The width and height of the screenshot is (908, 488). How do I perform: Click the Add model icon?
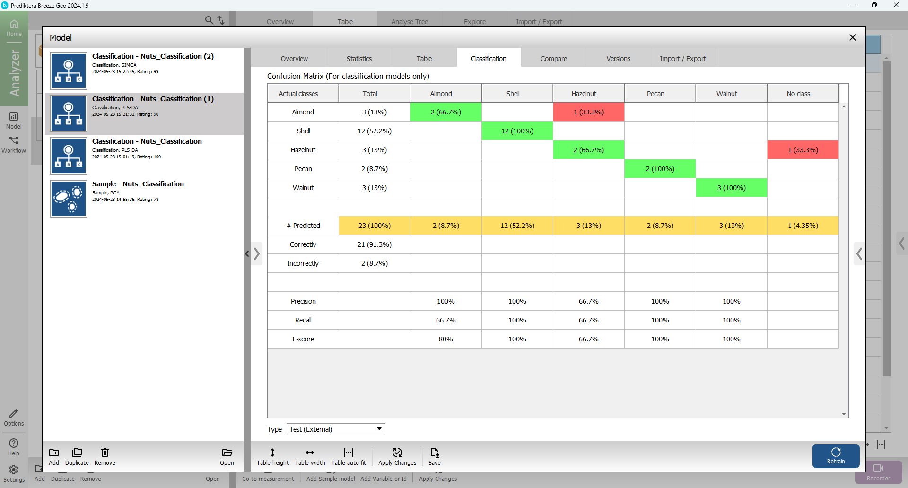(x=54, y=453)
